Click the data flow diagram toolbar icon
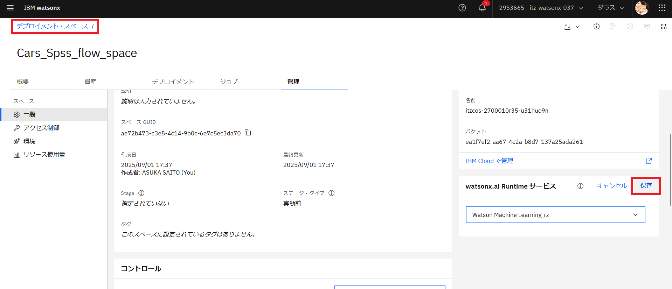 pos(613,27)
